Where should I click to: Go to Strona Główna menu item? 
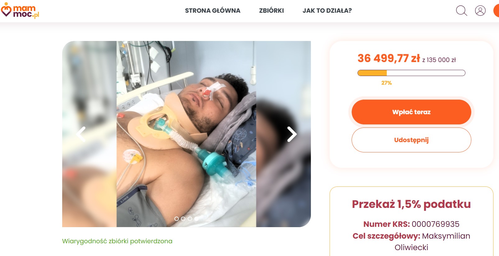click(213, 11)
